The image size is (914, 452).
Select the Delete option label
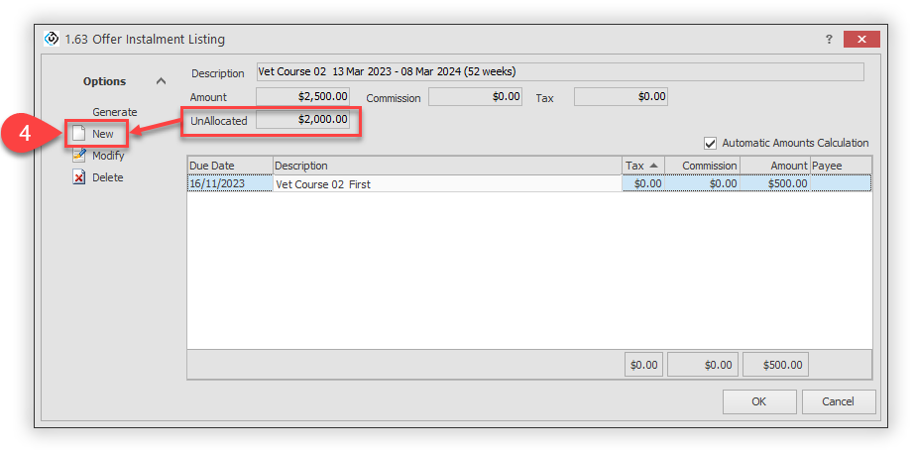[108, 177]
